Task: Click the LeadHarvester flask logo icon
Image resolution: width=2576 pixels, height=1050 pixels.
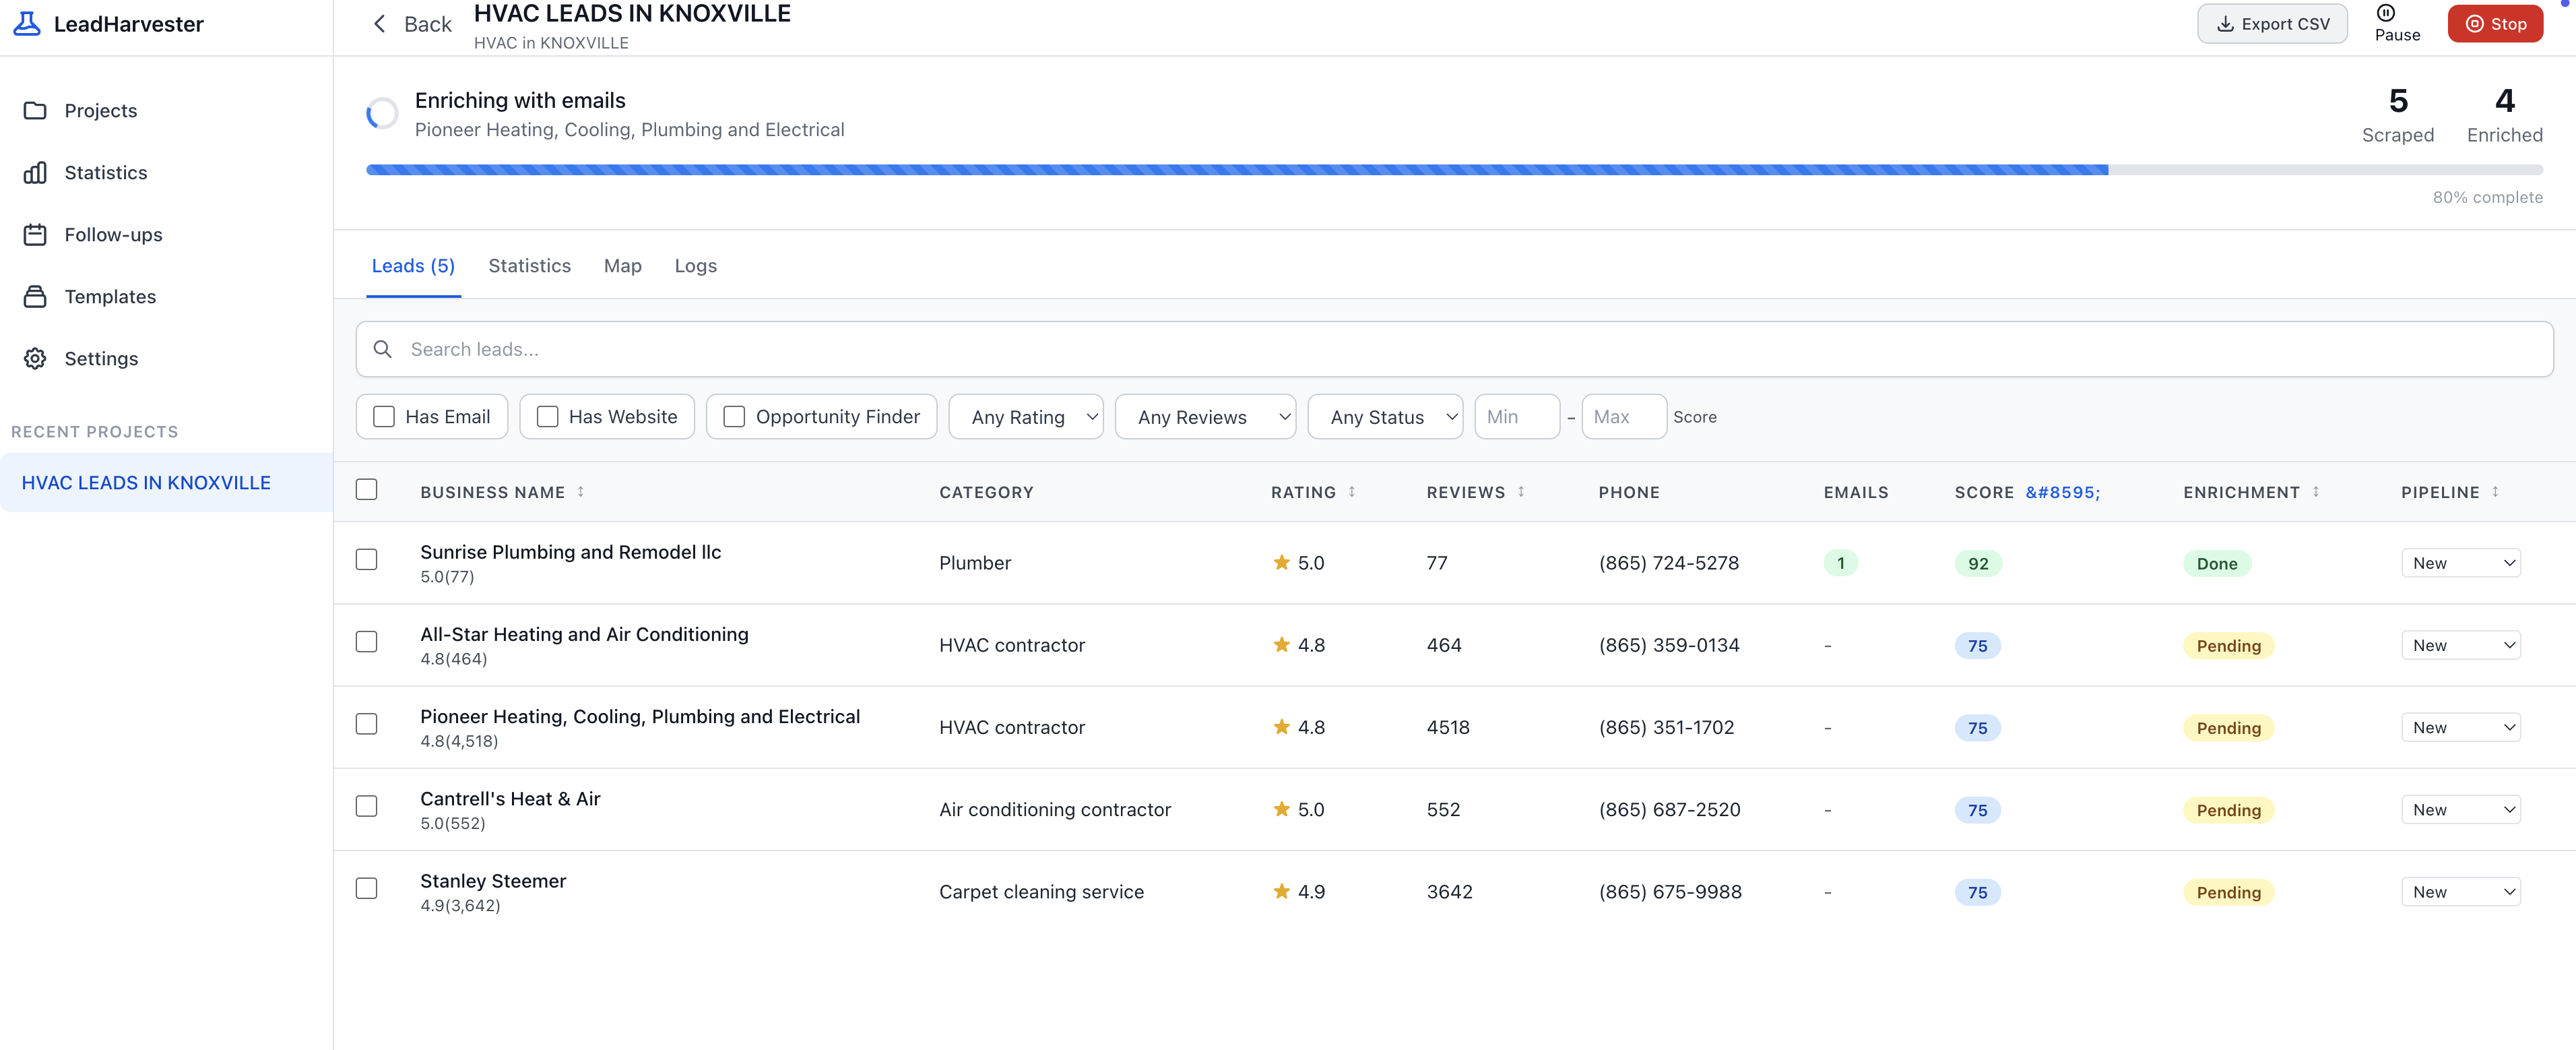Action: click(x=27, y=23)
